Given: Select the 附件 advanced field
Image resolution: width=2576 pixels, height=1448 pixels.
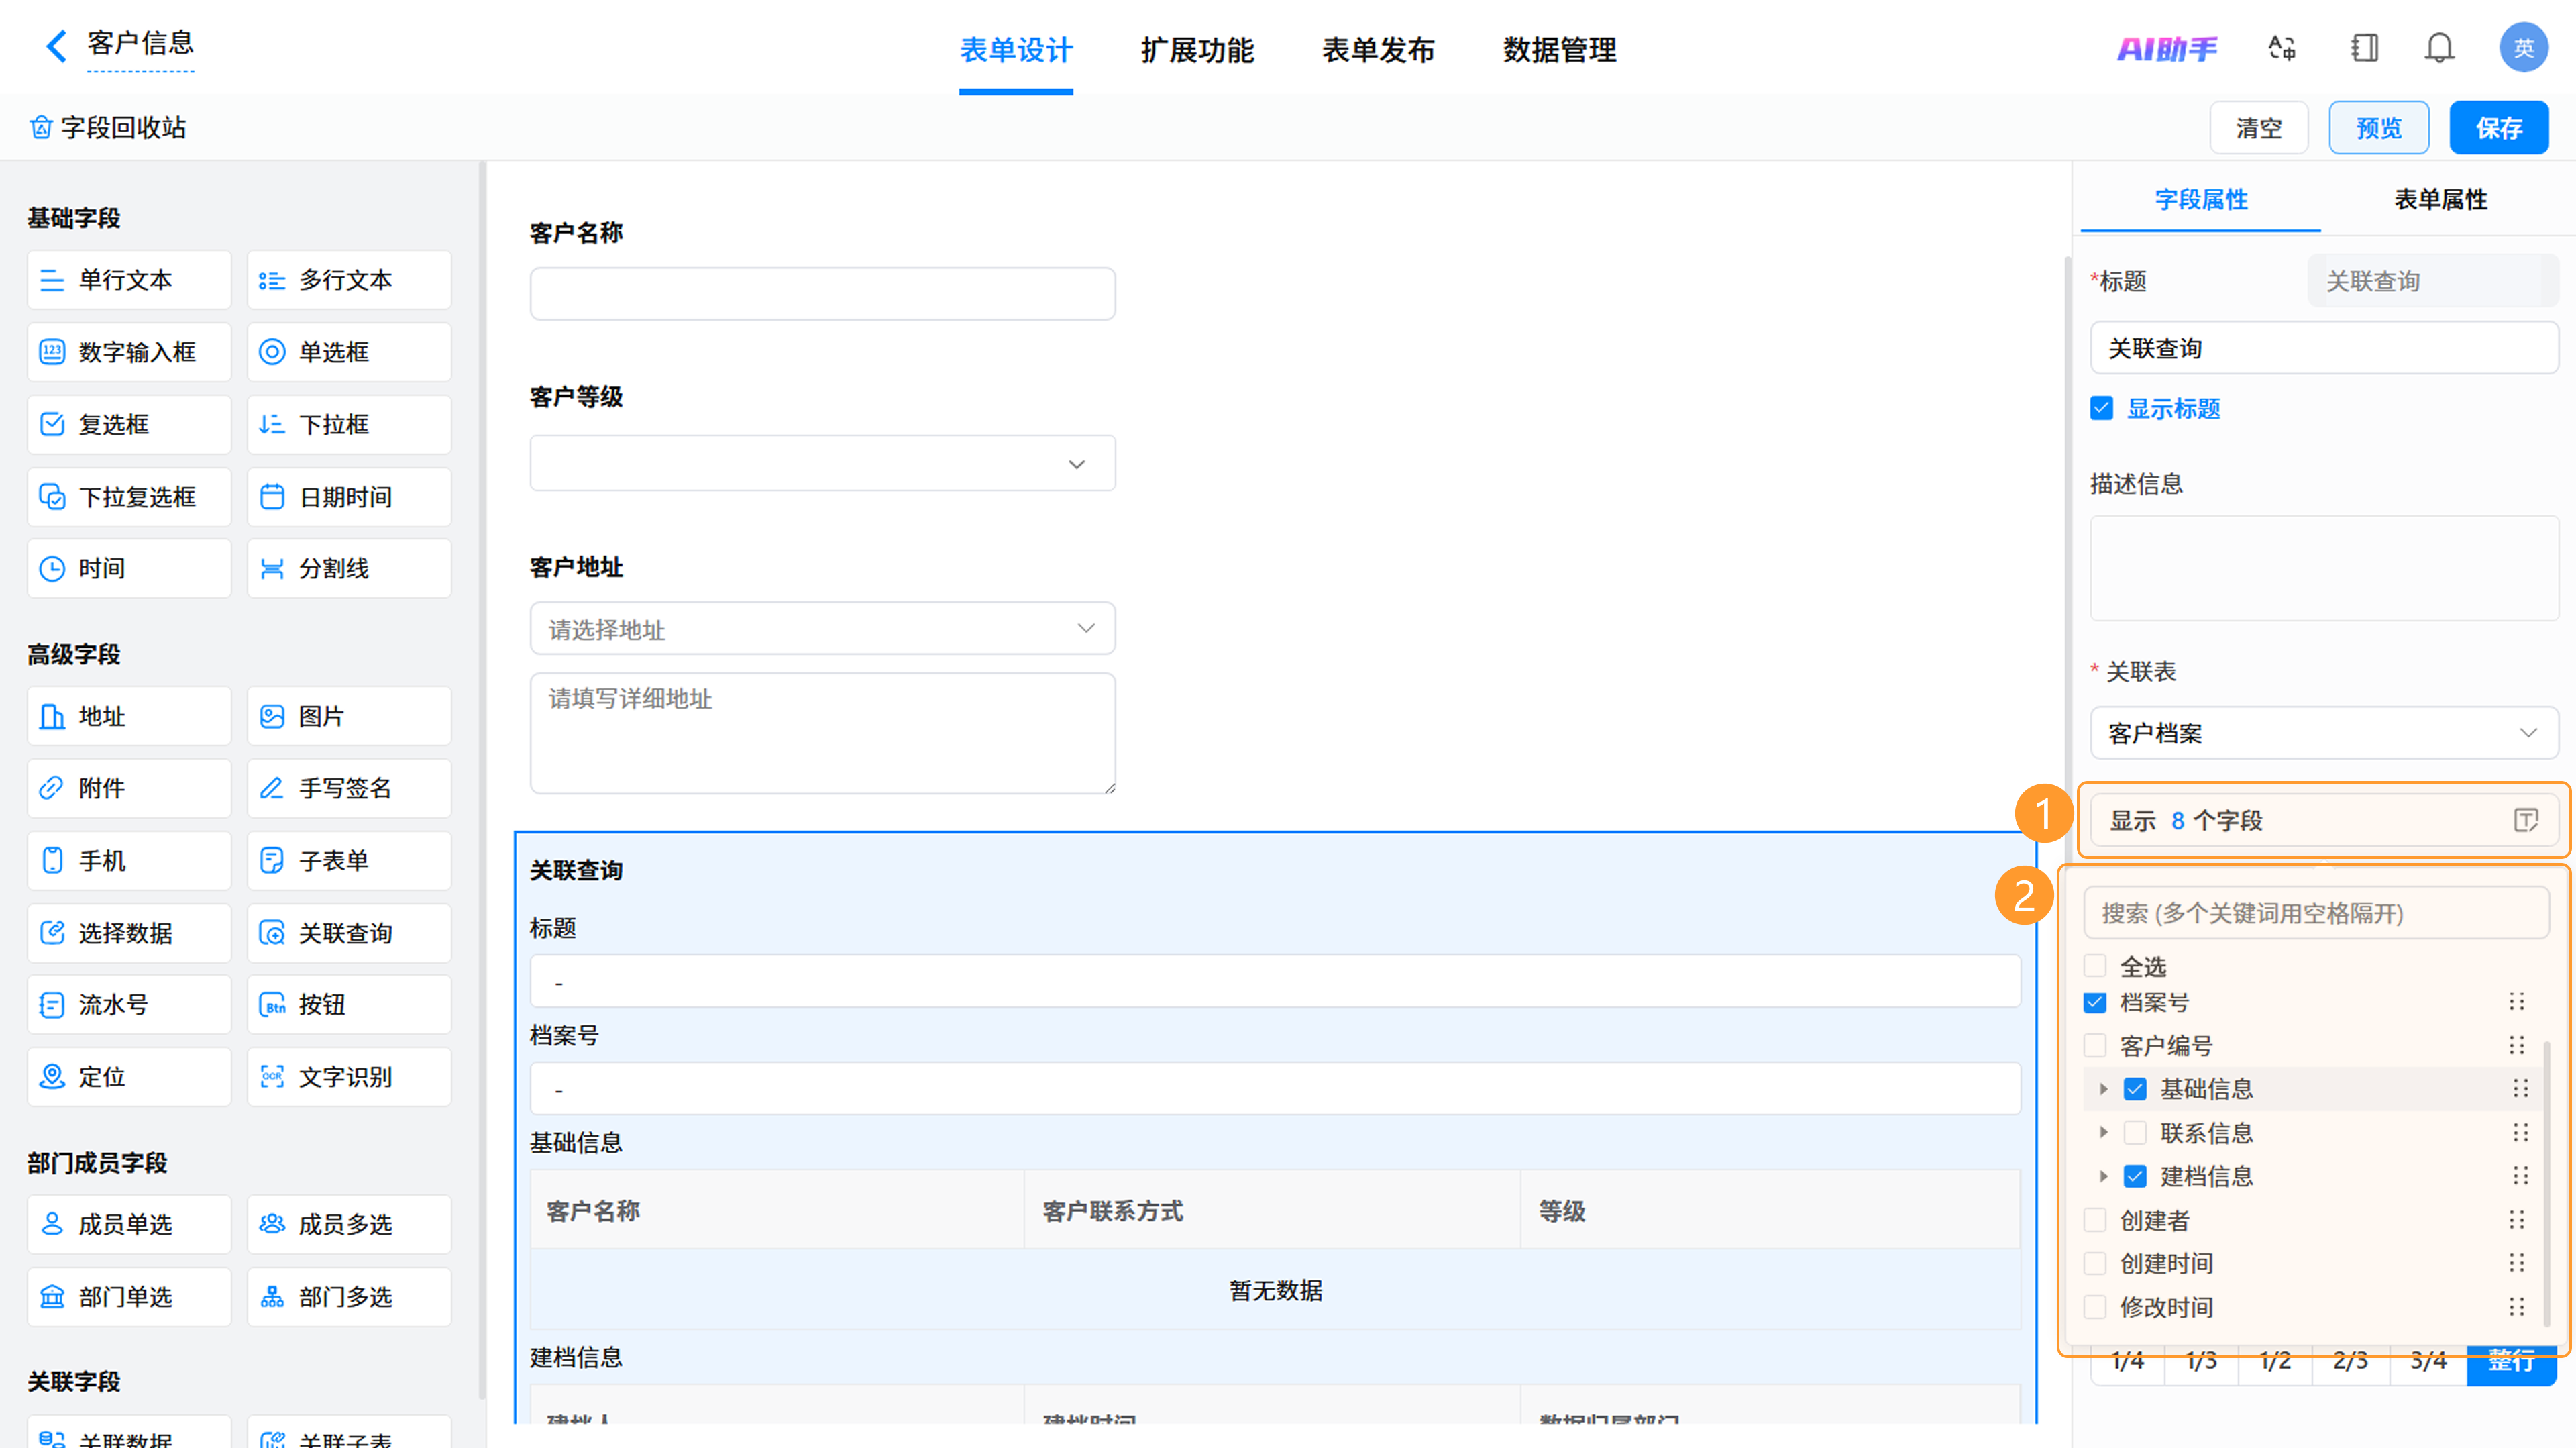Looking at the screenshot, I should (x=129, y=788).
